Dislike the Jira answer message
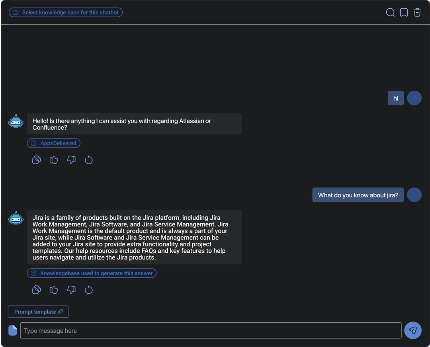430x347 pixels. point(71,290)
